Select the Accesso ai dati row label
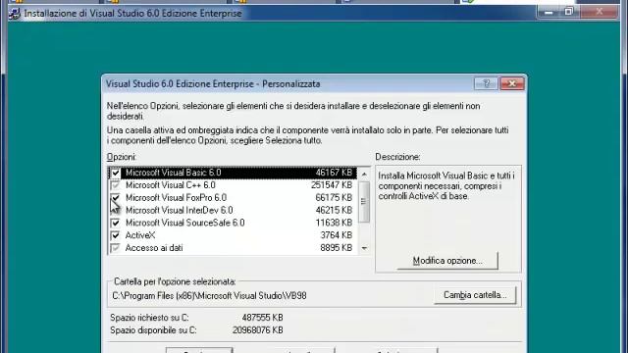 tap(154, 248)
